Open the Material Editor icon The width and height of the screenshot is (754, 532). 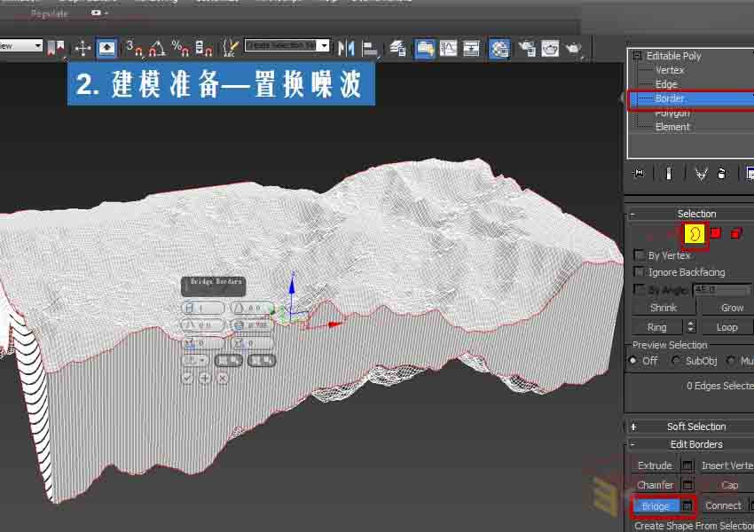(x=499, y=47)
